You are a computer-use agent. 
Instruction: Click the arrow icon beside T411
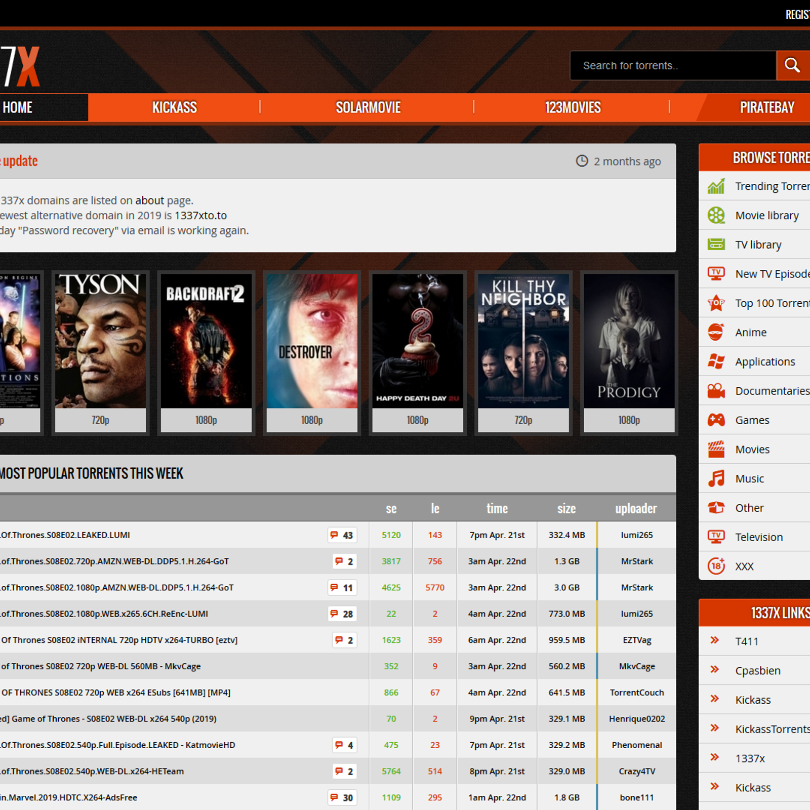click(x=714, y=640)
